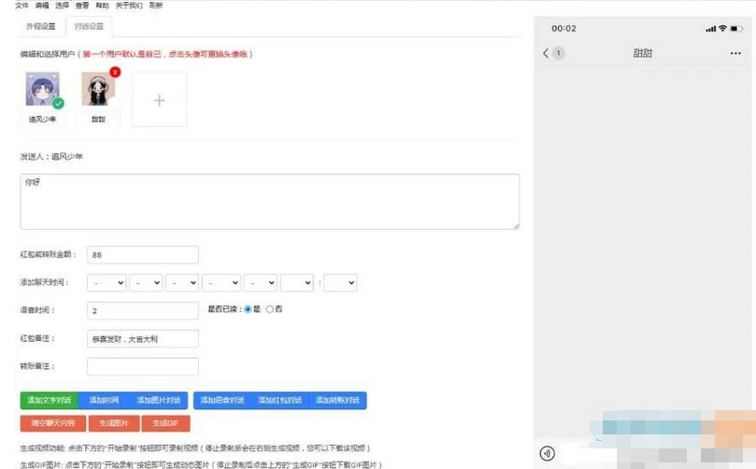Tap the battery icon in phone status bar
The height and width of the screenshot is (469, 756).
pos(736,29)
